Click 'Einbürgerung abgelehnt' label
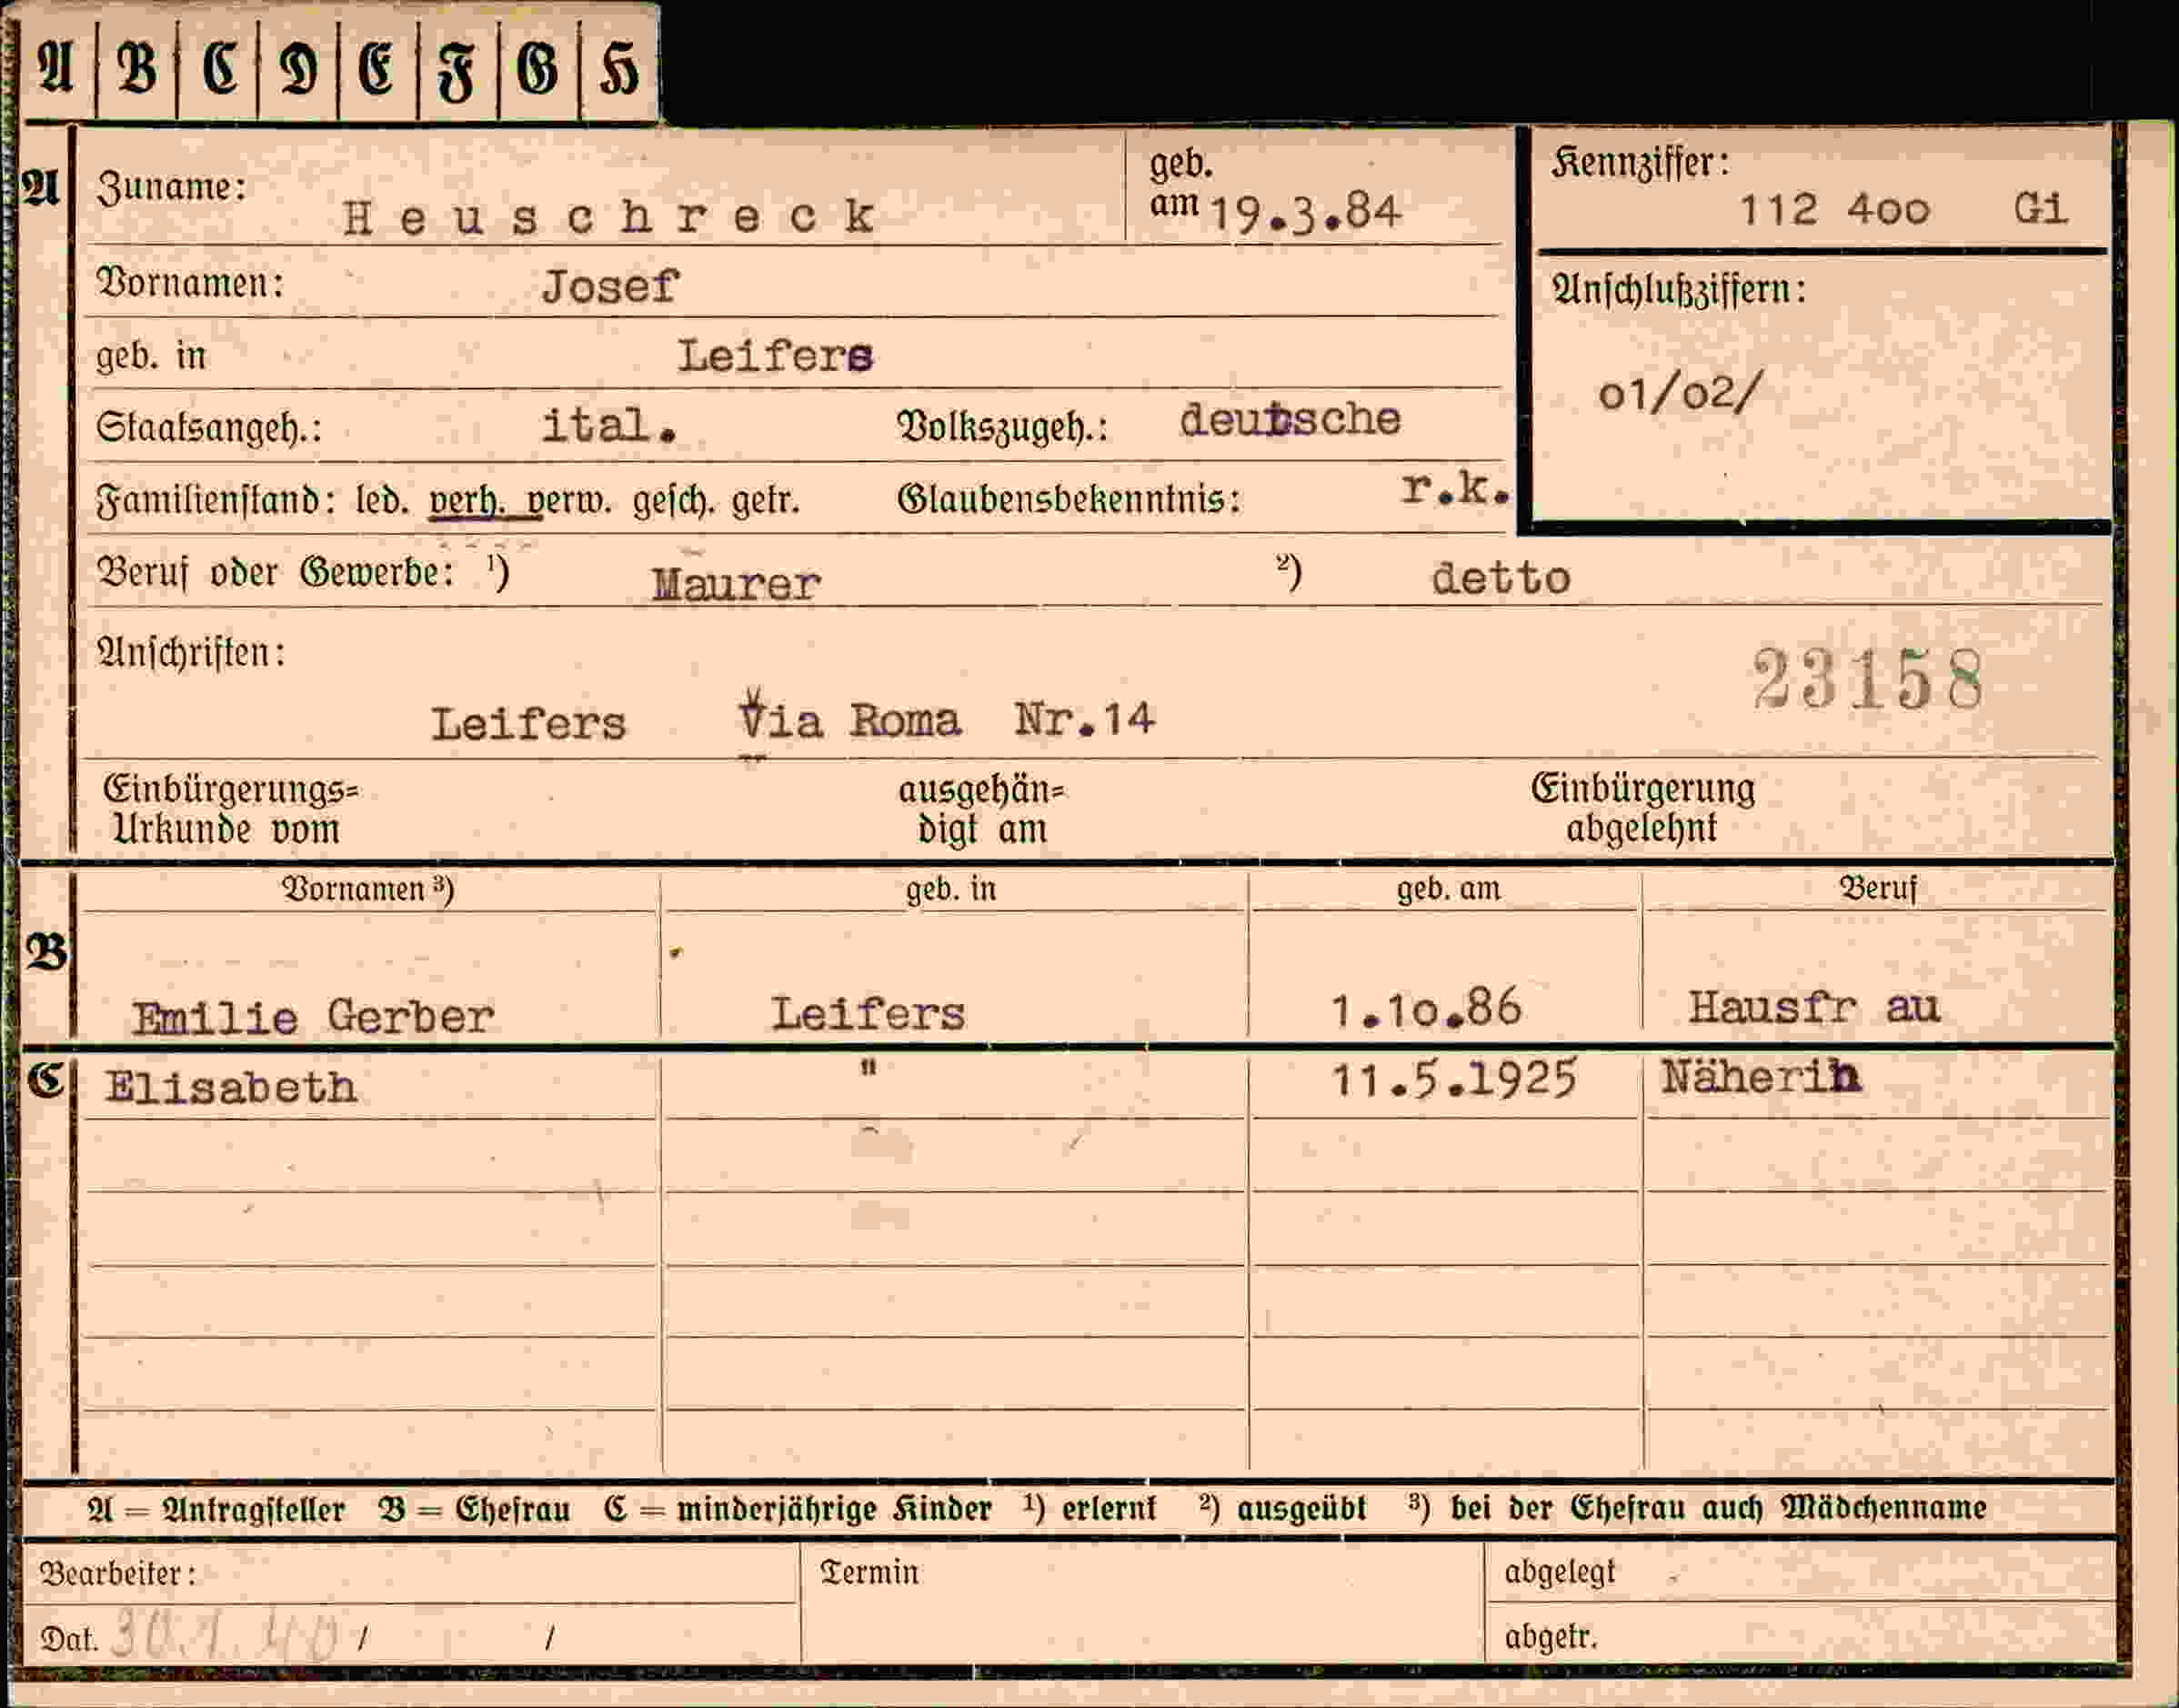Viewport: 2179px width, 1708px height. point(1642,808)
